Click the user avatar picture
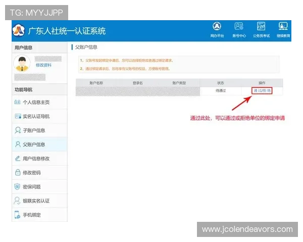Image resolution: width=303 pixels, height=242 pixels. (22, 63)
